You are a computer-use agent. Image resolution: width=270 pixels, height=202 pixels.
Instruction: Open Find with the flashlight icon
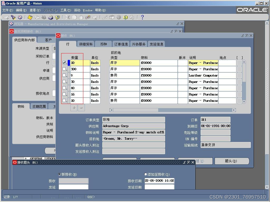13,17
